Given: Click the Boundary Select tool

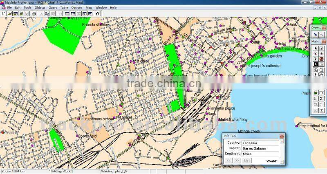Looking at the screenshot, I should (x=316, y=59).
